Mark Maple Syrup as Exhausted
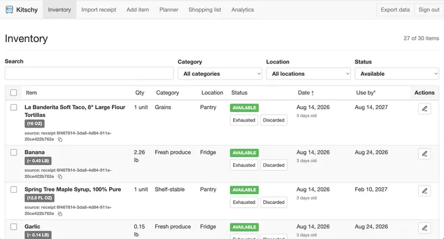 244,202
